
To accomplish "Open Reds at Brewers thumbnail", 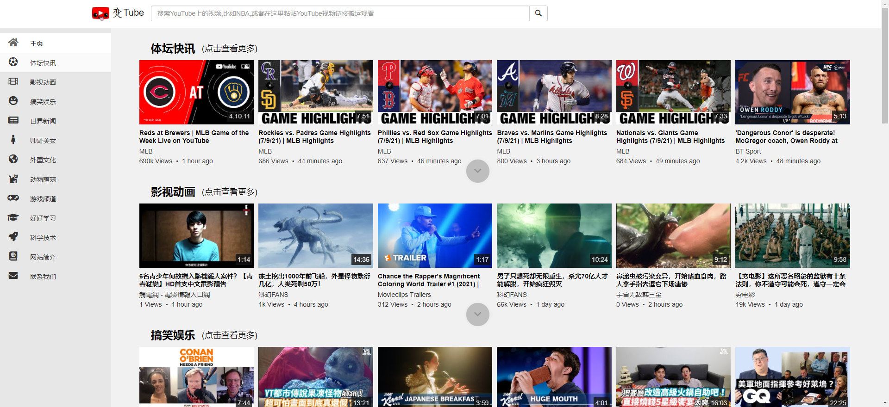I will coord(196,92).
